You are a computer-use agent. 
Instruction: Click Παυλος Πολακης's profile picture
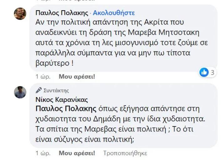pyautogui.click(x=20, y=14)
